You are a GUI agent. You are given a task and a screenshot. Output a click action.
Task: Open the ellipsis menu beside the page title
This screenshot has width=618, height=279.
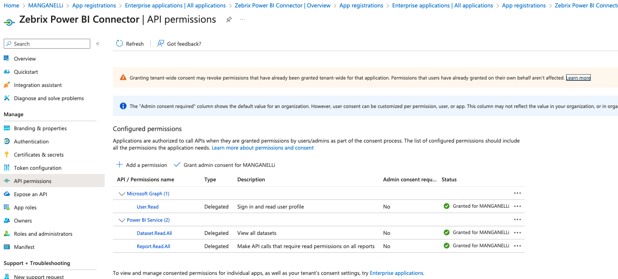242,20
